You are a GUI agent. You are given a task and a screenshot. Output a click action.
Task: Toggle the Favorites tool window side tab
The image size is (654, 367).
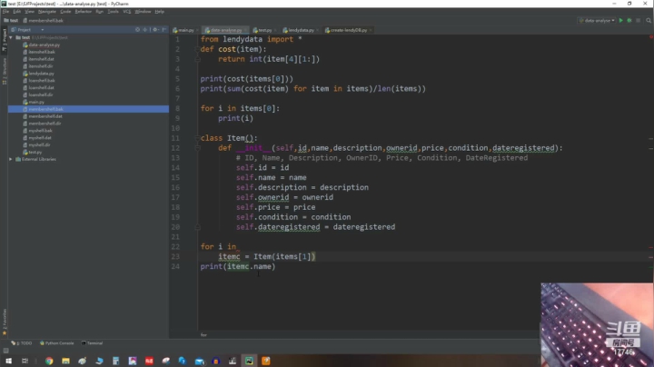point(5,322)
